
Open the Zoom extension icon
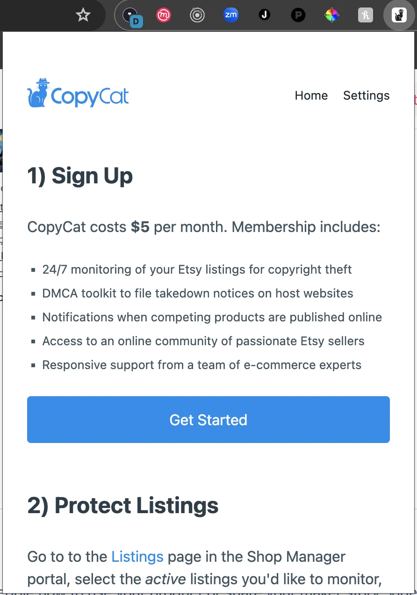point(231,15)
